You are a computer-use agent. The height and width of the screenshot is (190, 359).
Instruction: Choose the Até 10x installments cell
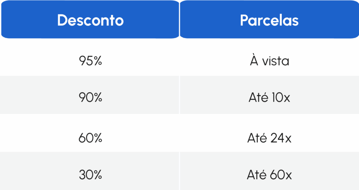tap(269, 97)
